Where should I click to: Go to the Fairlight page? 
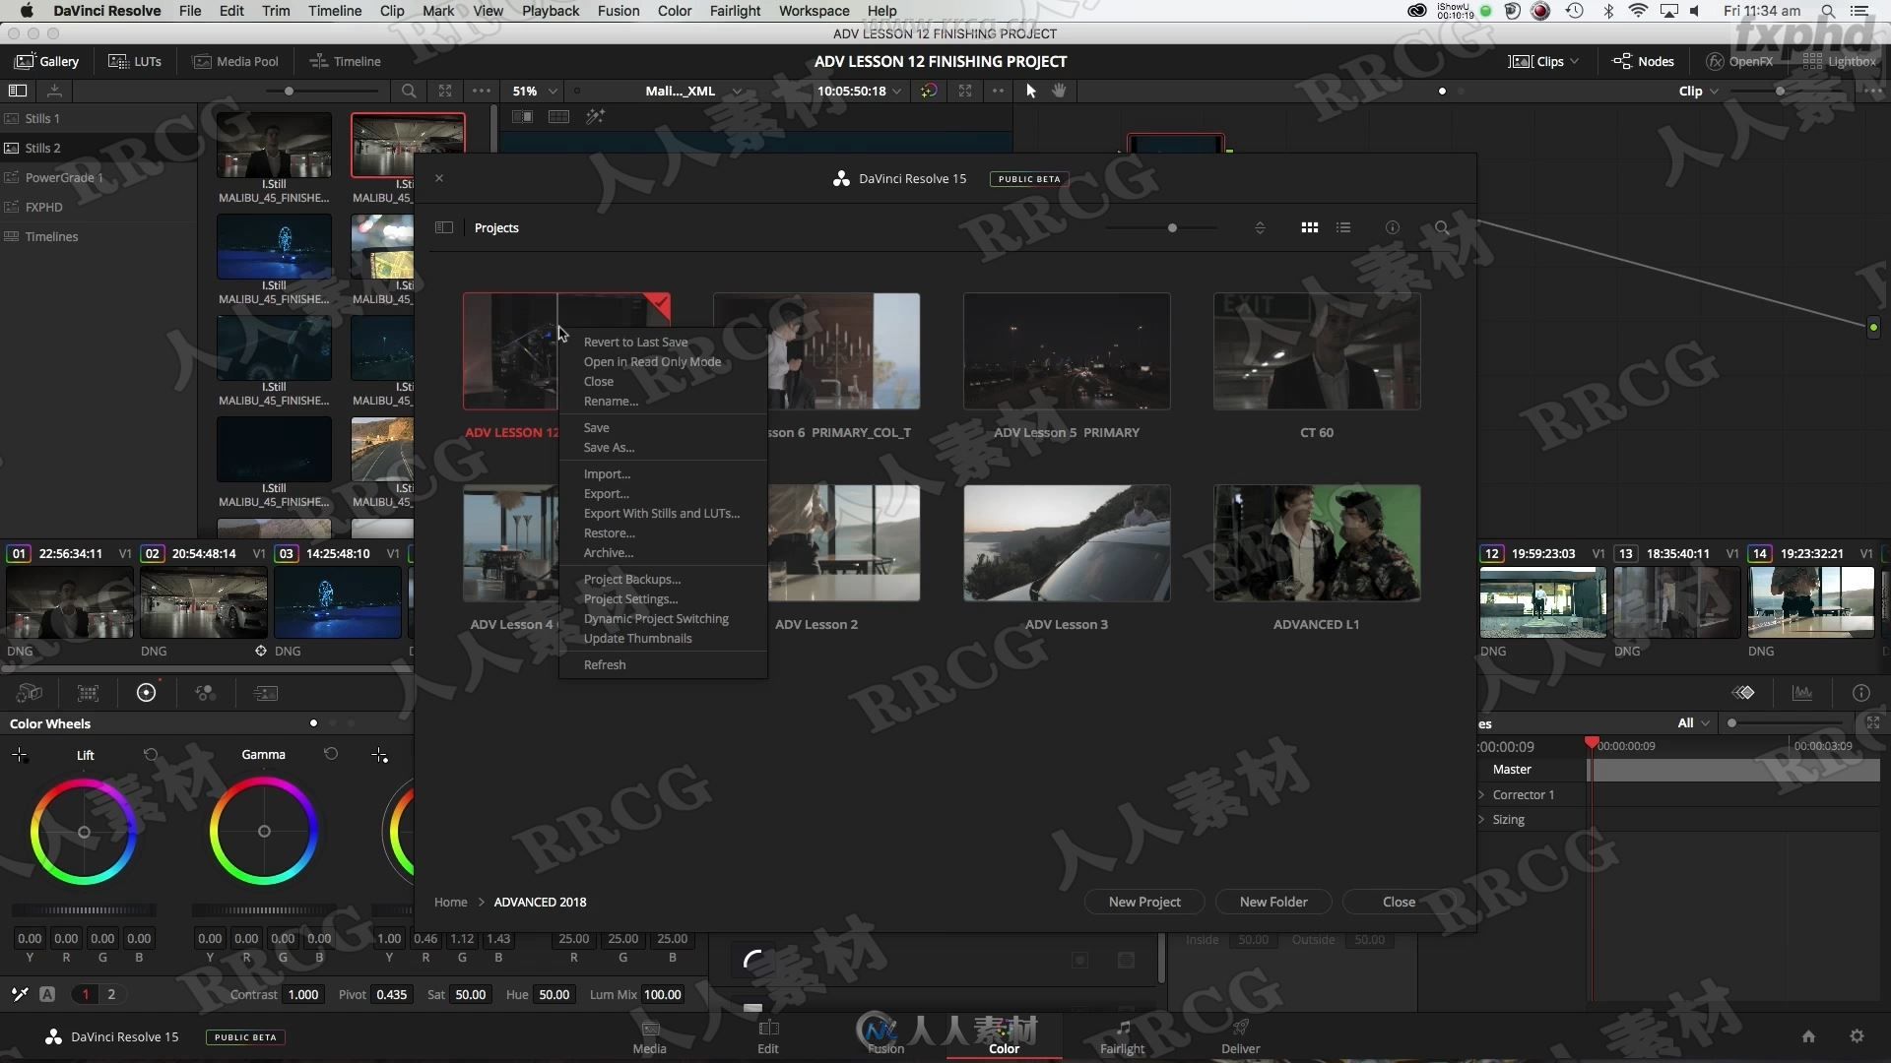click(x=1122, y=1037)
